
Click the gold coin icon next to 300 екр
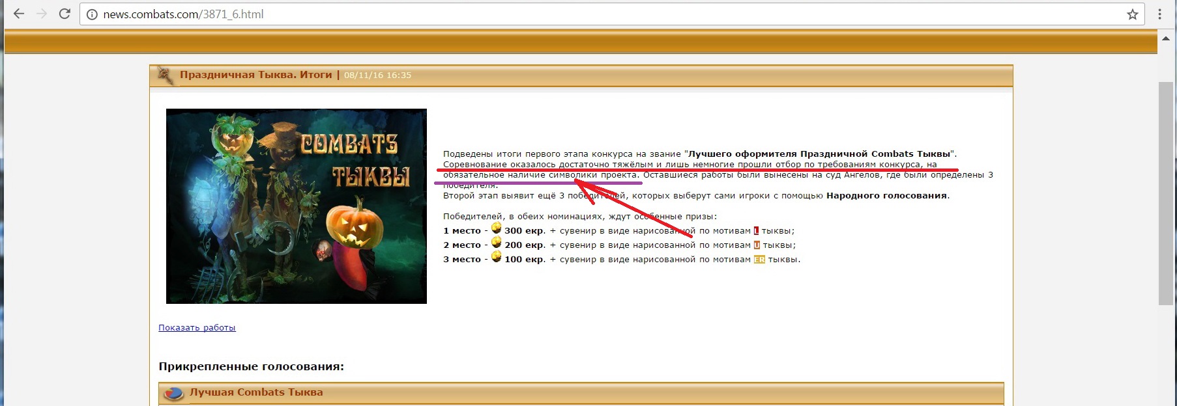tap(496, 228)
